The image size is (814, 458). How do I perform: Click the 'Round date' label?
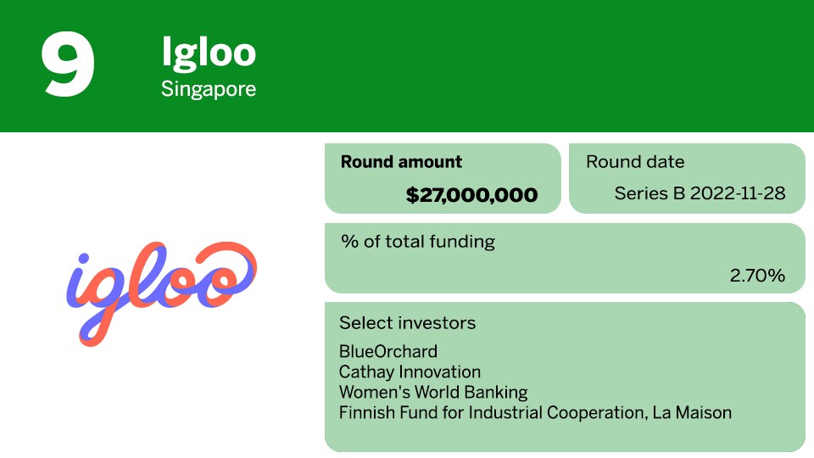[x=635, y=162]
